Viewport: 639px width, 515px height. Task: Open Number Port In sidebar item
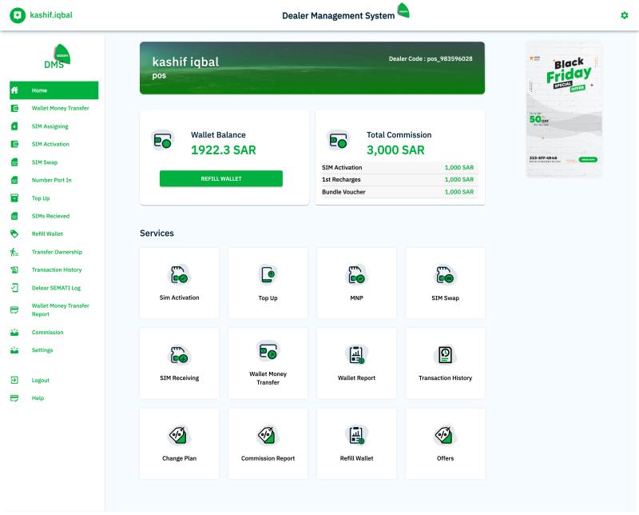pos(51,180)
